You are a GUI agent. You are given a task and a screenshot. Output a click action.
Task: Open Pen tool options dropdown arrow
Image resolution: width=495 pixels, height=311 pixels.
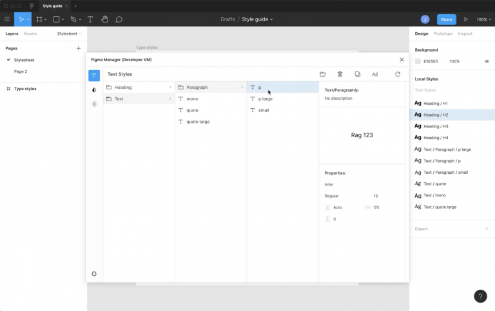click(80, 19)
